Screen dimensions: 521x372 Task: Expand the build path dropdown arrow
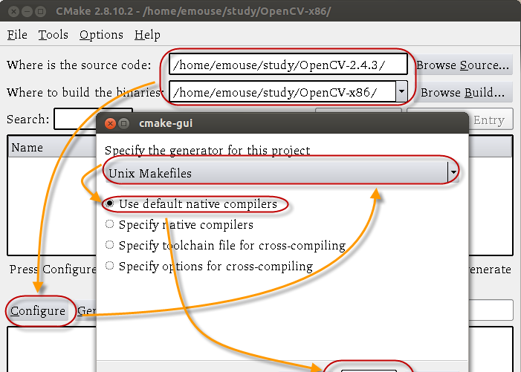(402, 91)
